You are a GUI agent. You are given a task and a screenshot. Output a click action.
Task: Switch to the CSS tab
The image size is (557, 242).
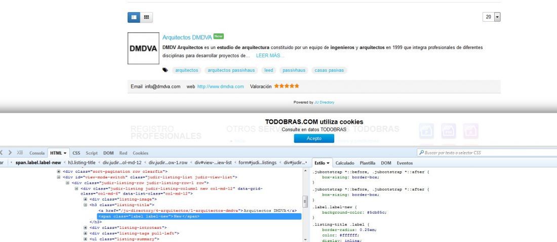pyautogui.click(x=76, y=153)
